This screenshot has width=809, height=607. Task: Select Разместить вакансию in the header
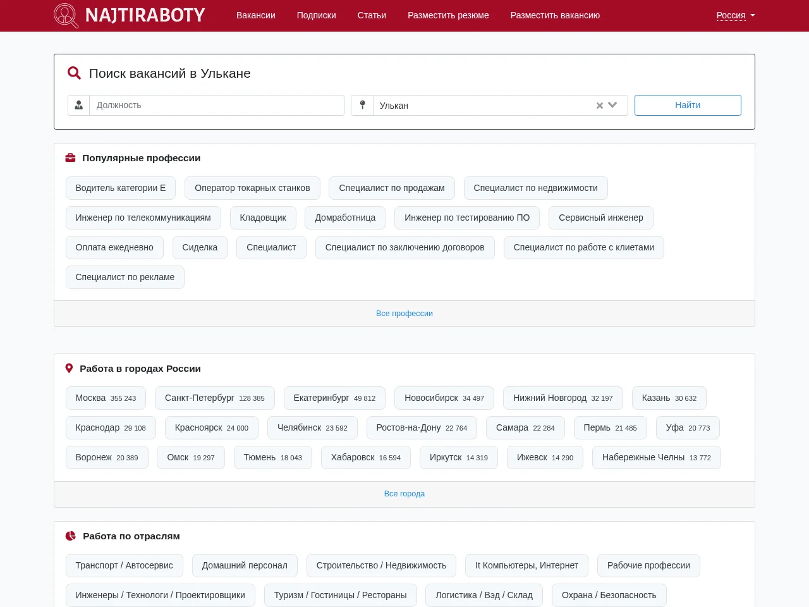(x=555, y=15)
